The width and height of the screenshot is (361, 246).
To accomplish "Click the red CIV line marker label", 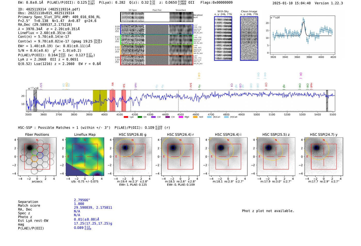I will tap(266, 85).
